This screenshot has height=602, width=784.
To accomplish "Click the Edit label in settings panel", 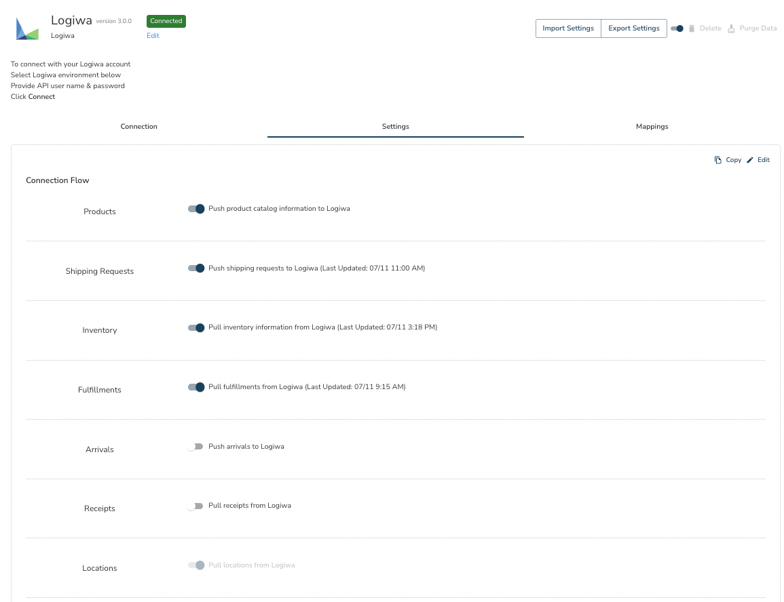I will click(x=764, y=160).
